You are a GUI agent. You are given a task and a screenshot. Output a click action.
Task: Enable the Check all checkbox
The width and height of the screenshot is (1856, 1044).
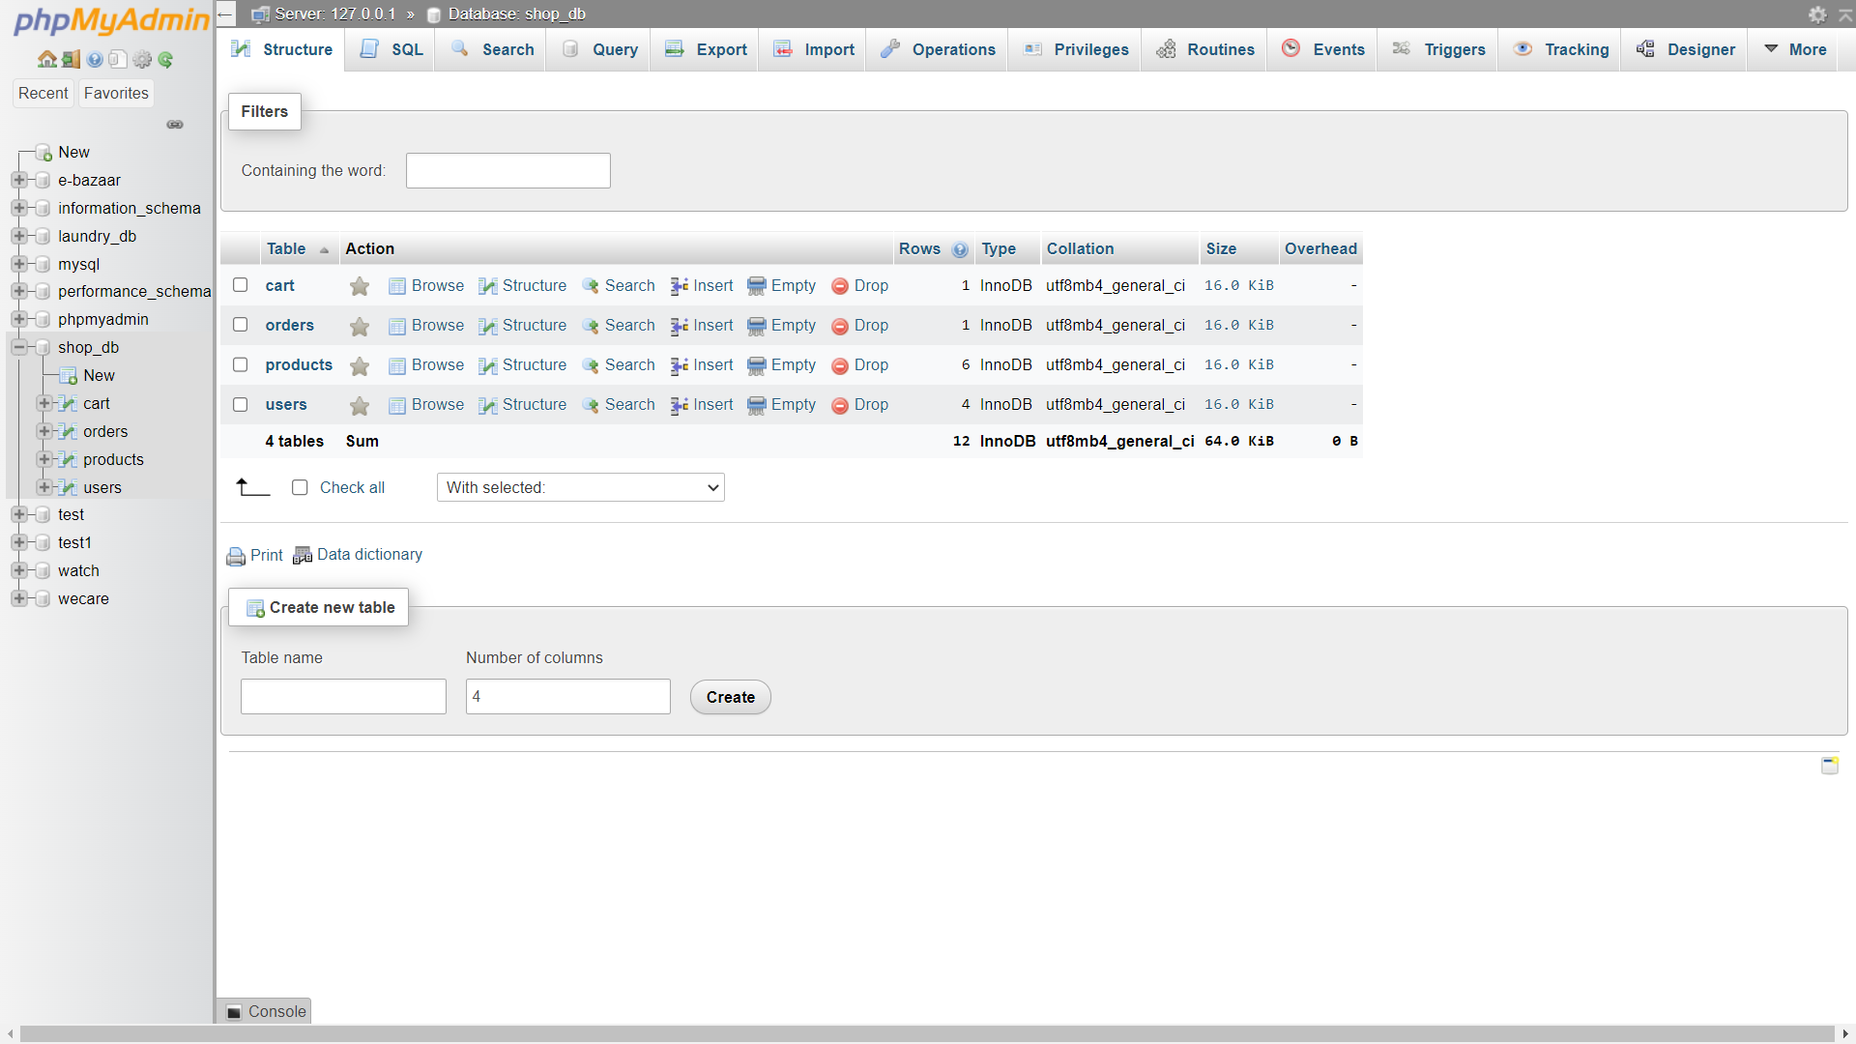(300, 487)
